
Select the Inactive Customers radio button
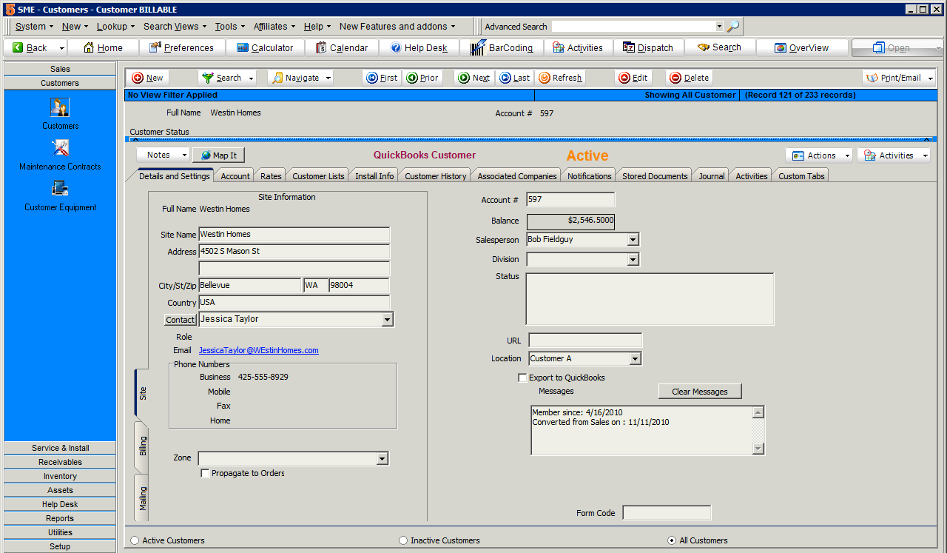pyautogui.click(x=403, y=540)
